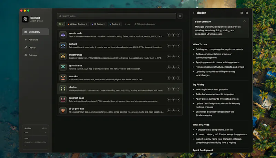276x158 pixels.
Task: Click the leftmost circular agent icon on ui-ux-pro-max row
Action: pos(169,110)
